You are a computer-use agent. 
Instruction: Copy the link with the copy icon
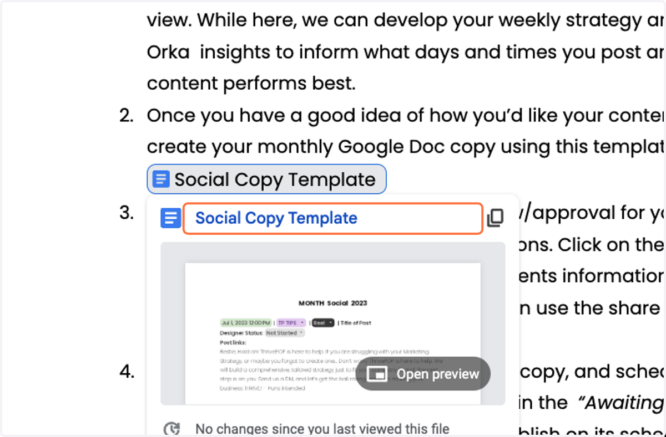(495, 218)
